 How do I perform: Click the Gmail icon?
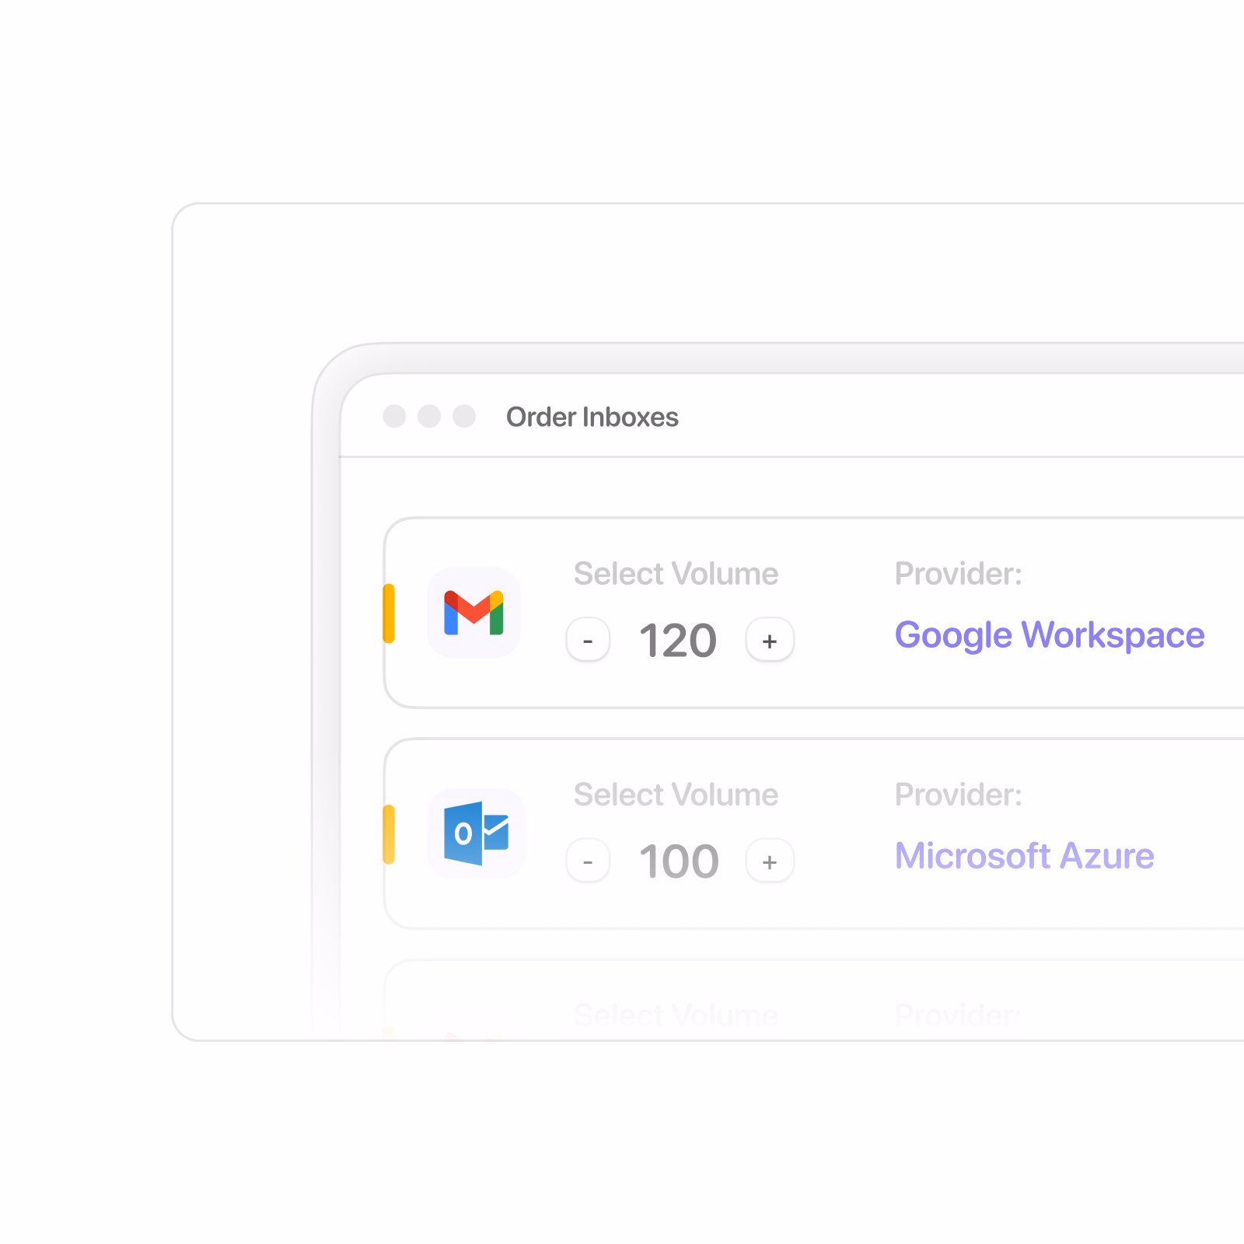(x=473, y=613)
